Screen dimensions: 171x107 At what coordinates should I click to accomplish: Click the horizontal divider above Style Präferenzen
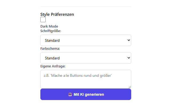pos(86,7)
